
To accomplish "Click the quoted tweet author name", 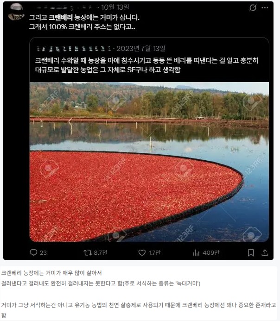I will point(74,49).
